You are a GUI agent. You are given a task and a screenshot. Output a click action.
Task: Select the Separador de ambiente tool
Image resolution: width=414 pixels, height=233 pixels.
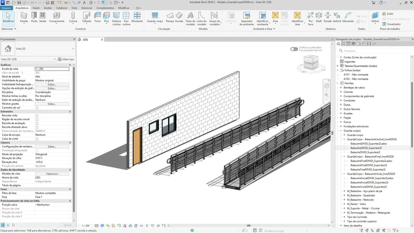pos(246,19)
